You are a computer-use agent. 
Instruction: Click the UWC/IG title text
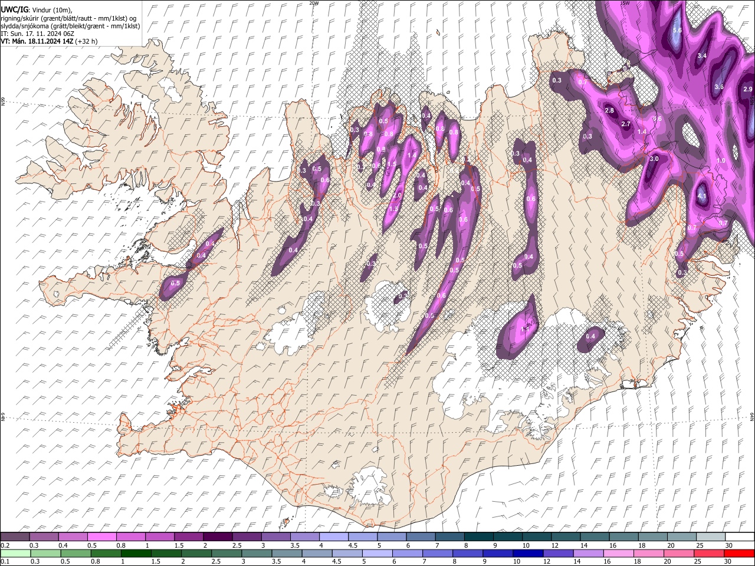14,9
